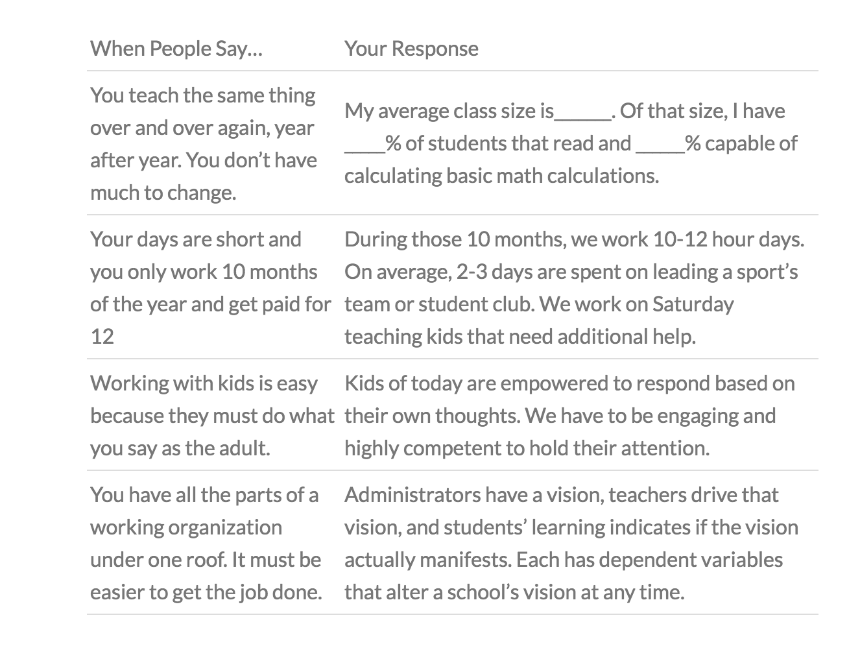
Task: Click the "calculating basic math calculations." line
Action: pos(501,176)
